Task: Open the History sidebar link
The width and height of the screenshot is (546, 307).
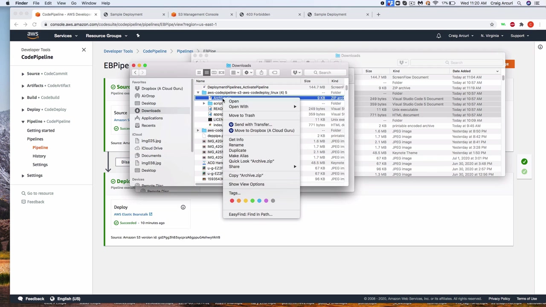Action: tap(39, 156)
